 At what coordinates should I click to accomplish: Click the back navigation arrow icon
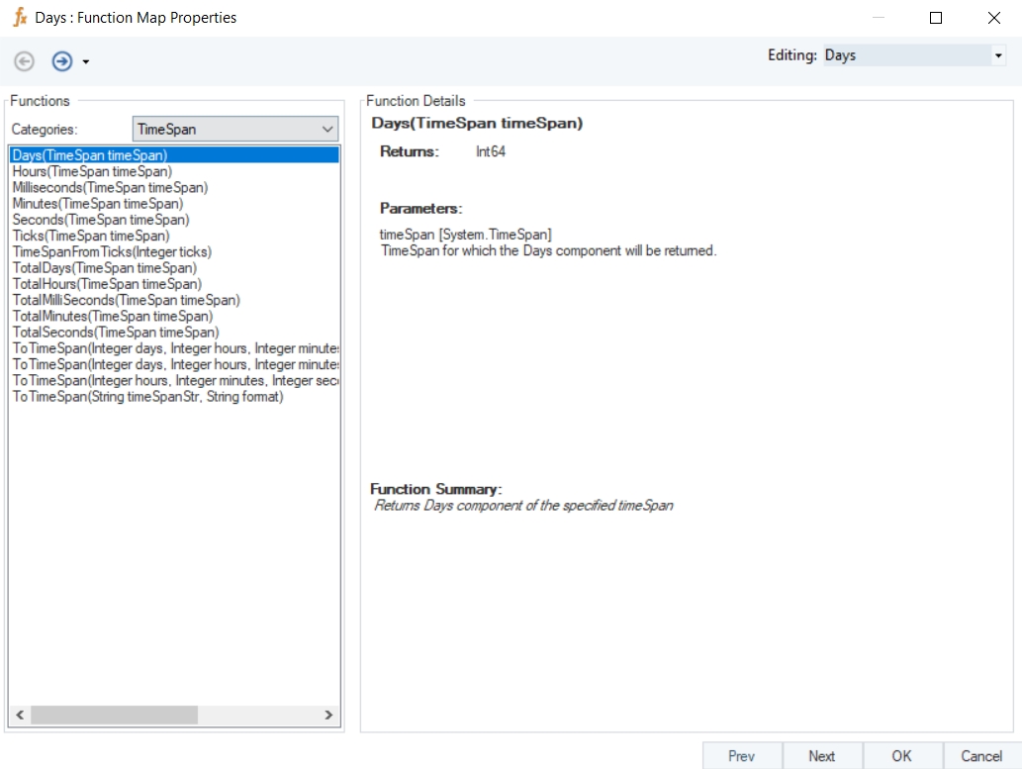(25, 61)
